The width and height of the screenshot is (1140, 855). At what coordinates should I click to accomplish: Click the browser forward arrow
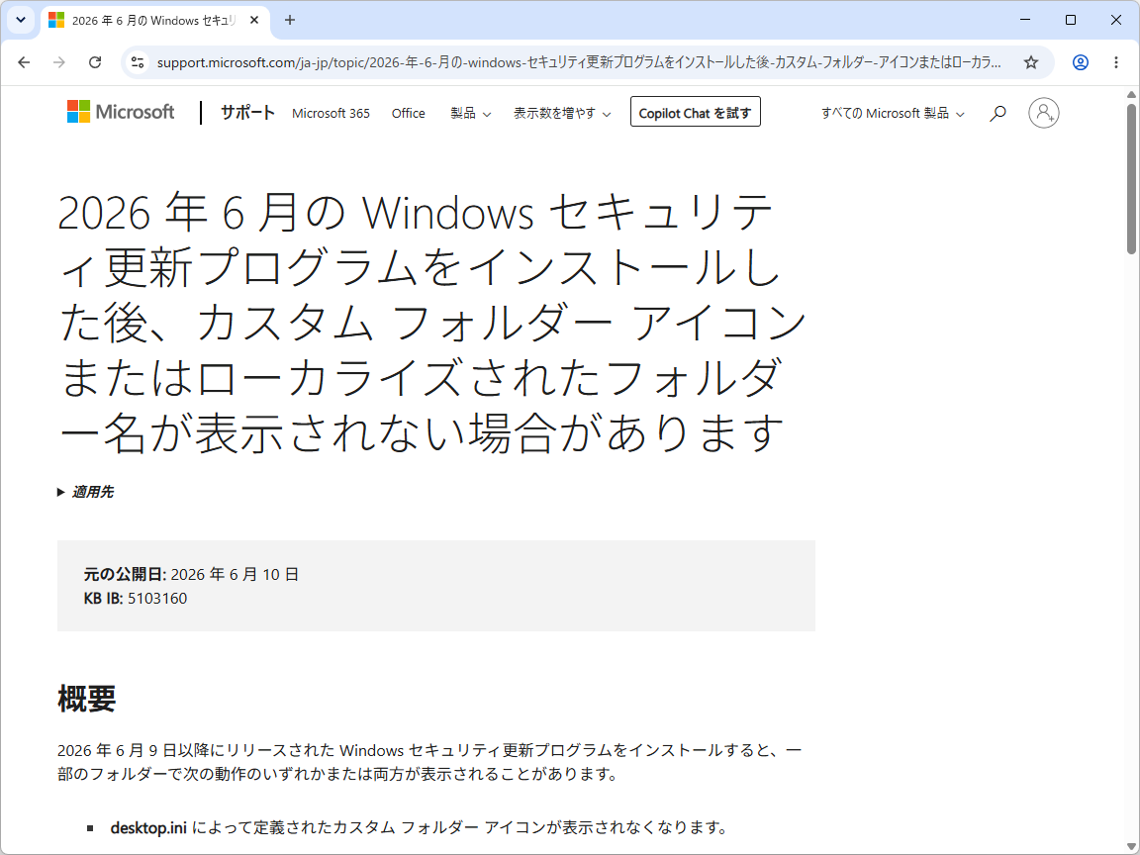[x=59, y=62]
